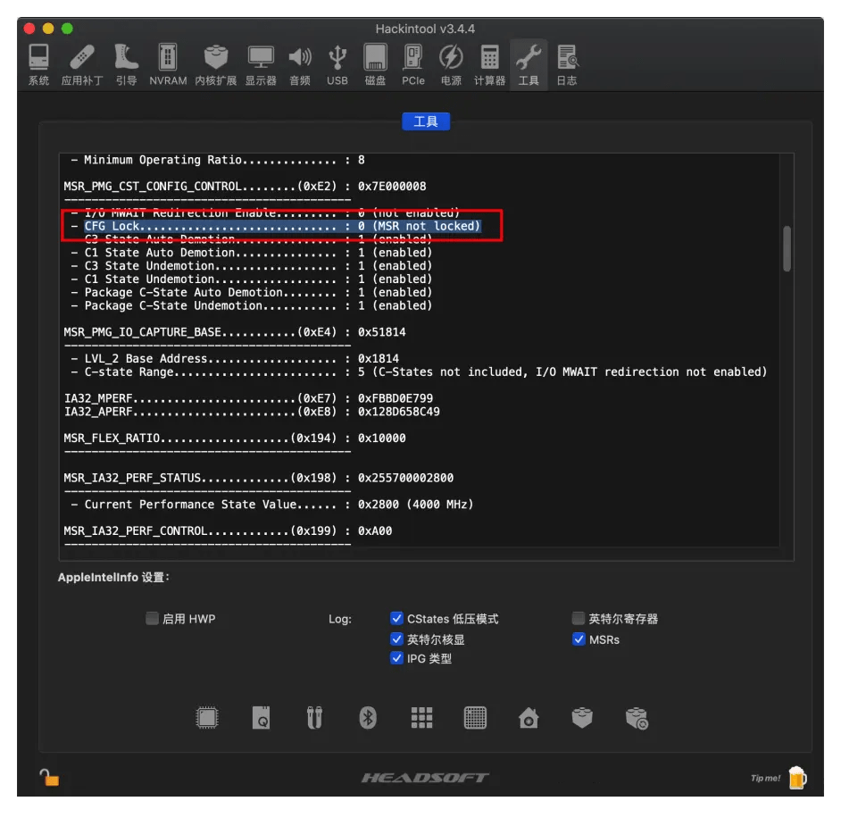Image resolution: width=841 pixels, height=818 pixels.
Task: Open the 计算器 (Calculator) section
Action: pos(489,64)
